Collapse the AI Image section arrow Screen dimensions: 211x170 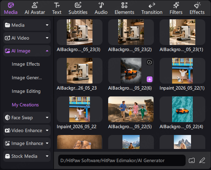pyautogui.click(x=47, y=51)
